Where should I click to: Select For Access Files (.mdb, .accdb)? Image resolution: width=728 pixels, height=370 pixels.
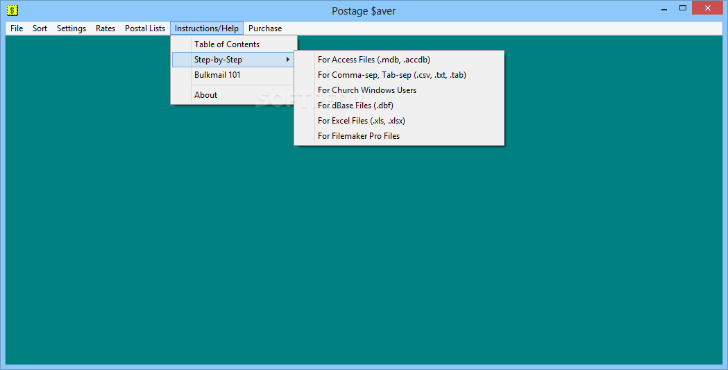[399, 60]
